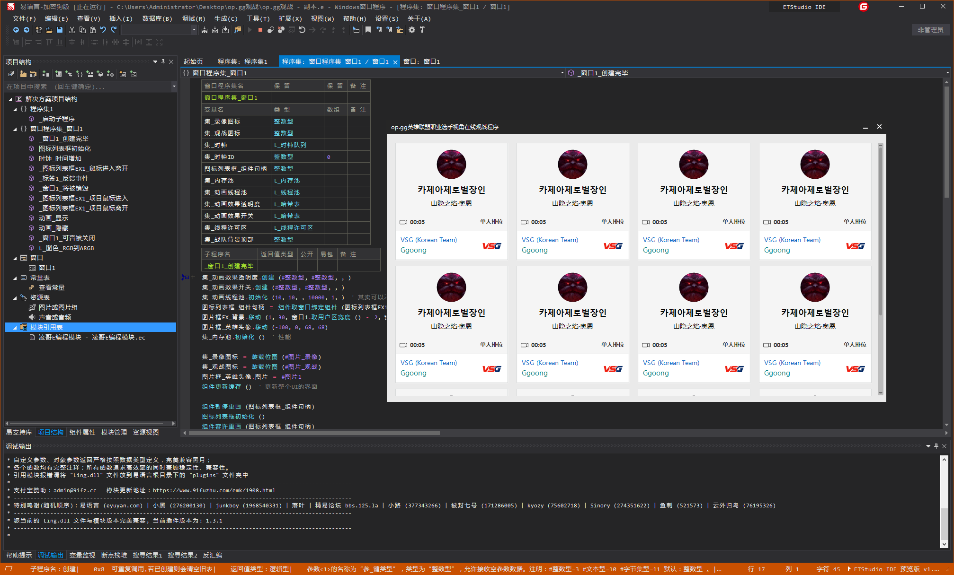
Task: Open the project search box dropdown arrow
Action: (x=174, y=87)
